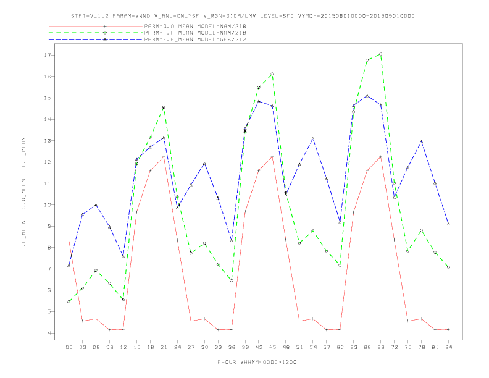Viewport: 489px width, 378px height.
Task: Click x-axis forecast hour 33
Action: pos(218,347)
